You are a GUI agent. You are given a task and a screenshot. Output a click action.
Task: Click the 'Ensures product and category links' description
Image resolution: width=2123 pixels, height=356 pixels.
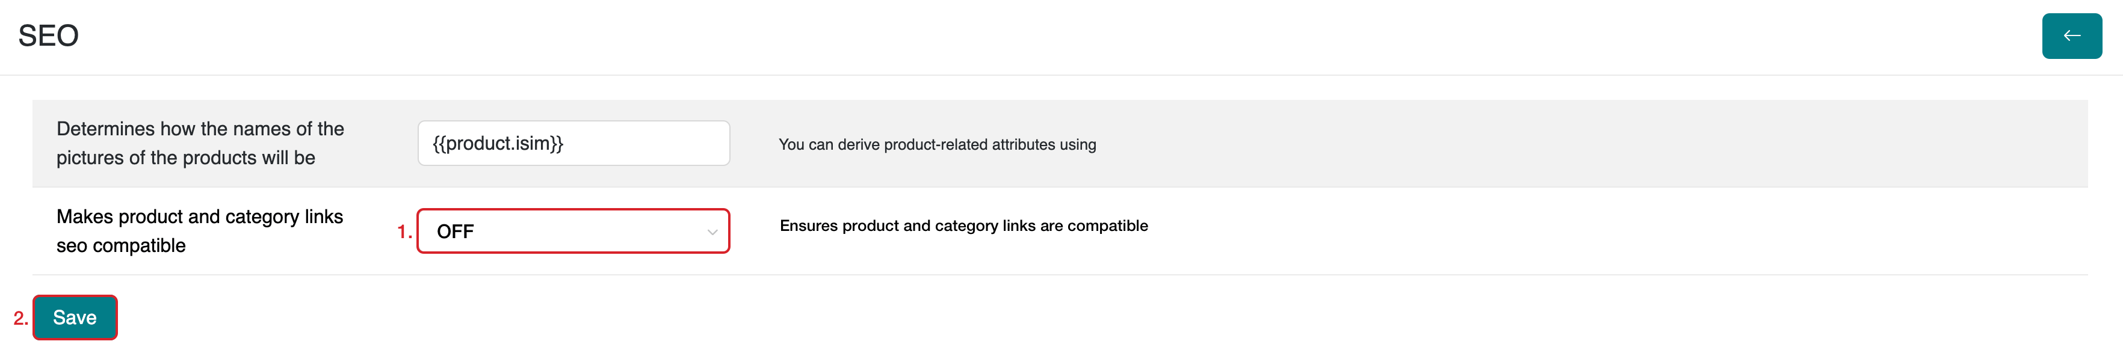point(963,226)
